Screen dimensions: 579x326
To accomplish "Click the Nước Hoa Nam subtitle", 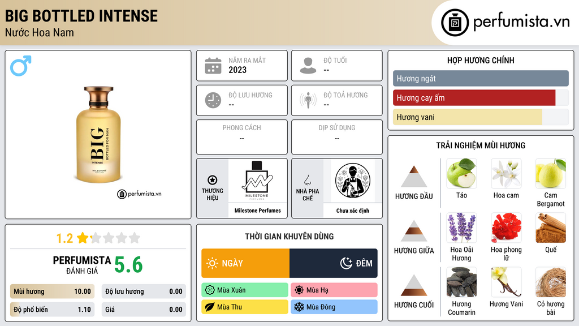I will (x=39, y=32).
